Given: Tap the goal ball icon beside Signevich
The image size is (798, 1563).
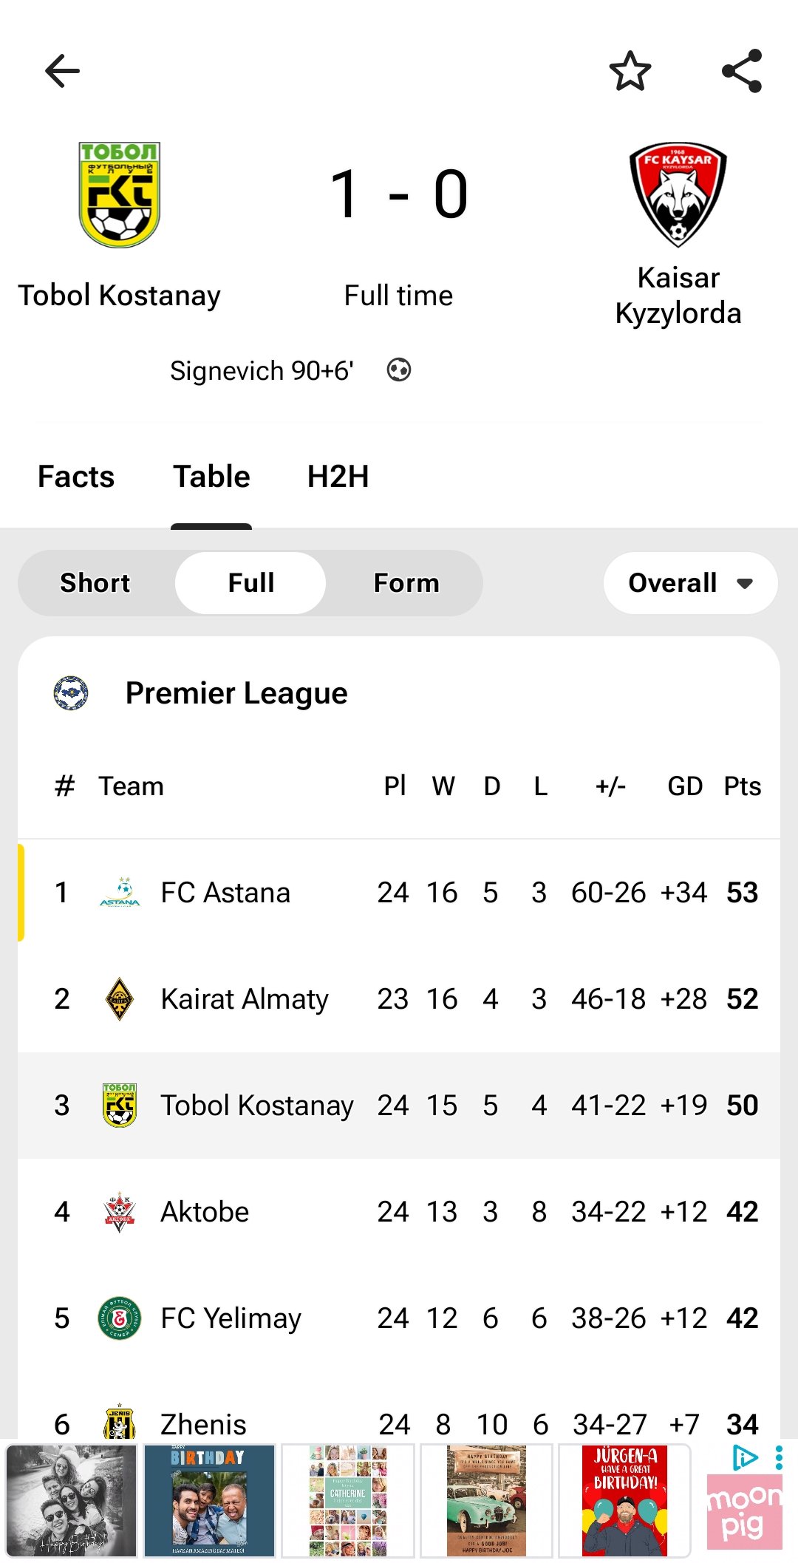Looking at the screenshot, I should coord(399,370).
